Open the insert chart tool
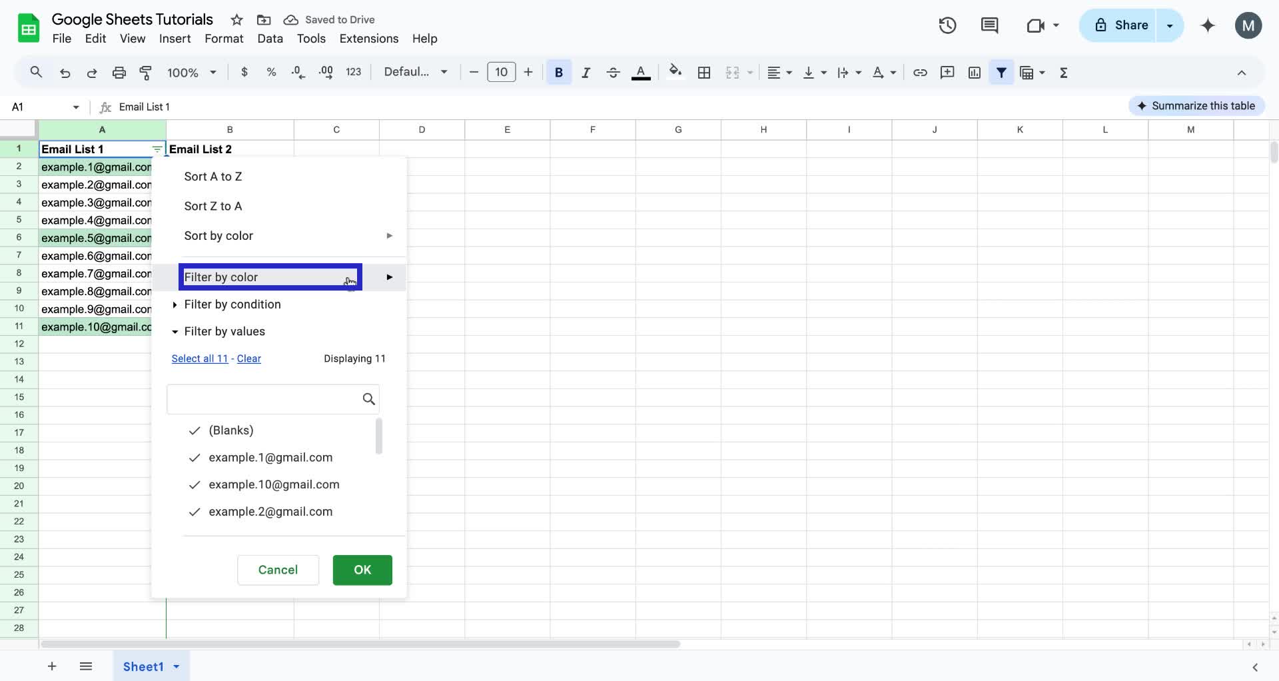Image resolution: width=1279 pixels, height=681 pixels. pos(974,72)
